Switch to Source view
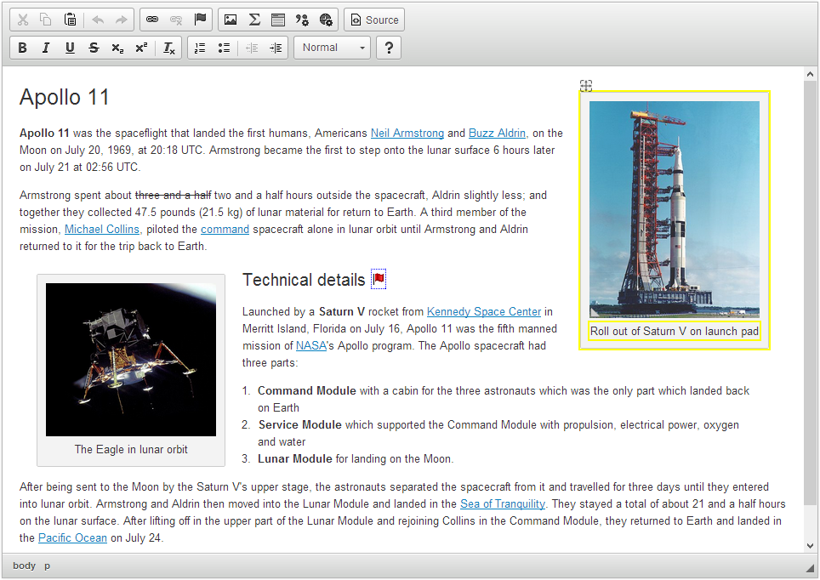Viewport: 820px width, 580px height. coord(374,20)
